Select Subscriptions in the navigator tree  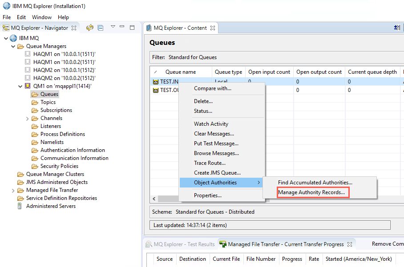[x=56, y=110]
